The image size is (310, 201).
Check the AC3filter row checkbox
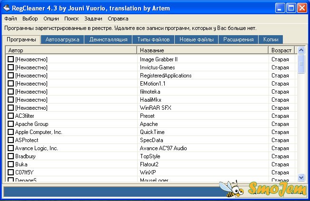click(10, 116)
